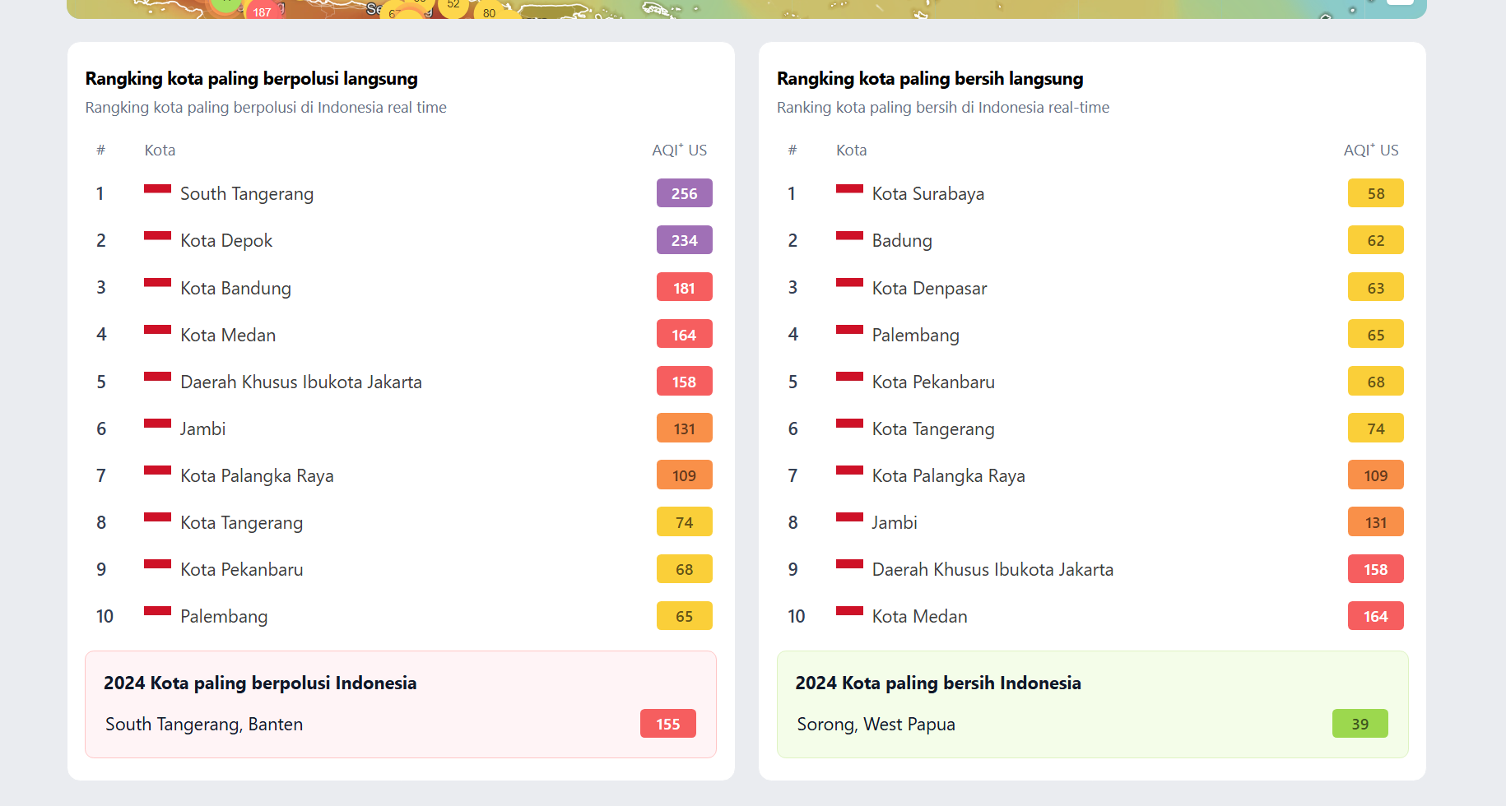Click the yellow 62 AQI badge
Image resolution: width=1506 pixels, height=806 pixels.
pyautogui.click(x=1376, y=240)
